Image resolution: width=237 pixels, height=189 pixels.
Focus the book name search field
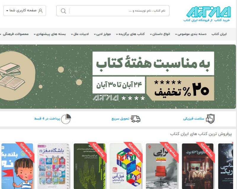(119, 11)
